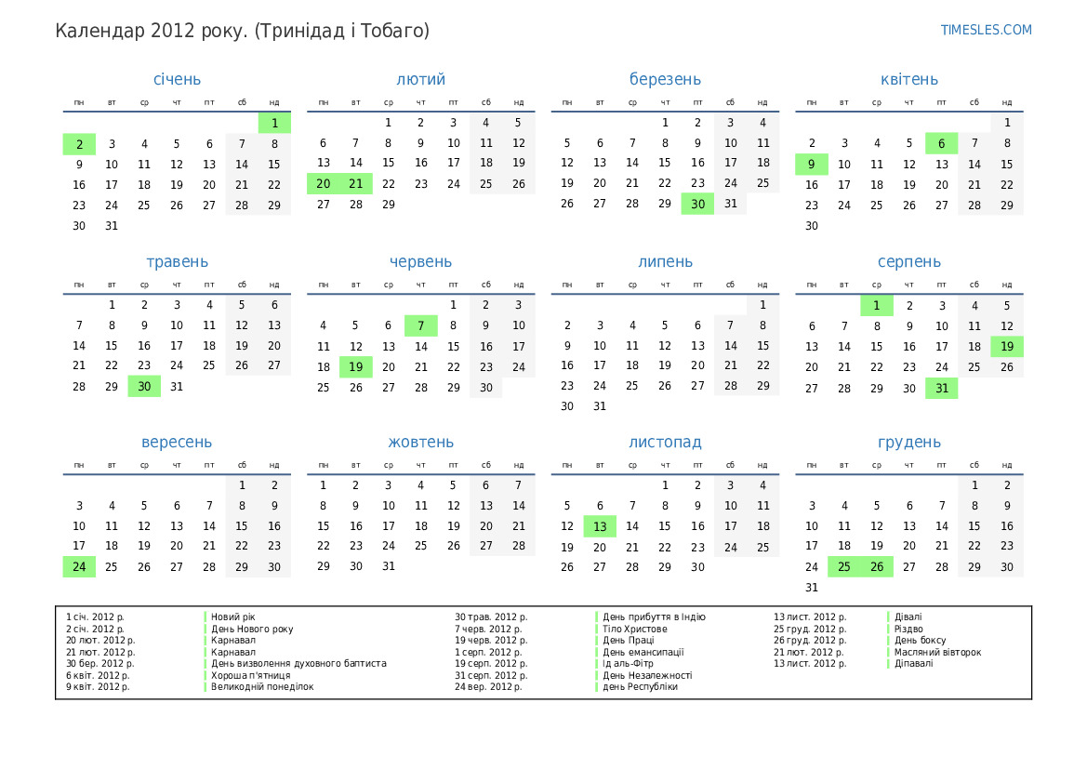This screenshot has width=1087, height=769.
Task: Select highlighted 24 in вересень
Action: point(79,567)
